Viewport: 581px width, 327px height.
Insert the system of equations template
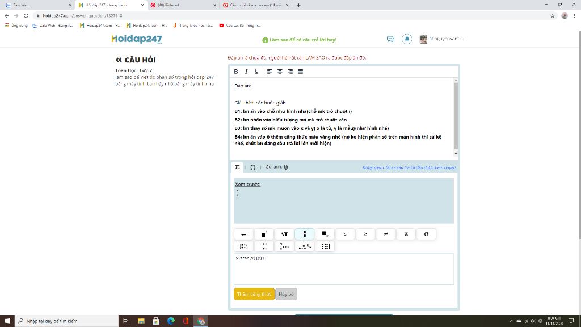click(243, 246)
